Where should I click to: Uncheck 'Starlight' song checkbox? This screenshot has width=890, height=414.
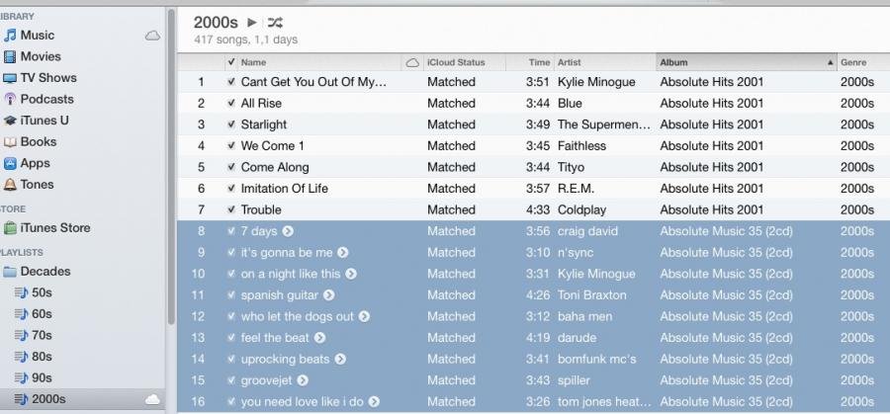(x=231, y=124)
